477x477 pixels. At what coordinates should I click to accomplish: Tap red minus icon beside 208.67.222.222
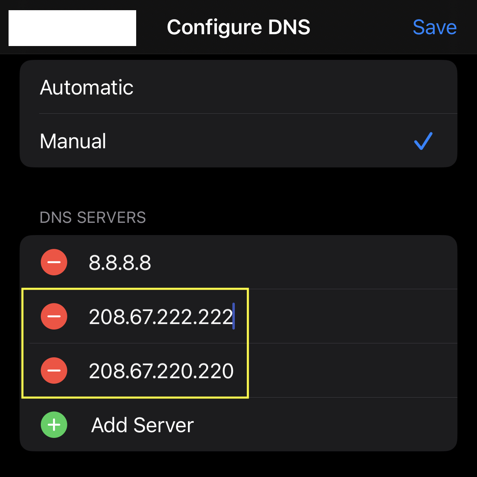click(54, 316)
